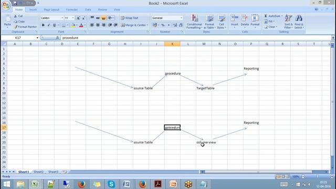Apply the red Font Color

(81, 25)
